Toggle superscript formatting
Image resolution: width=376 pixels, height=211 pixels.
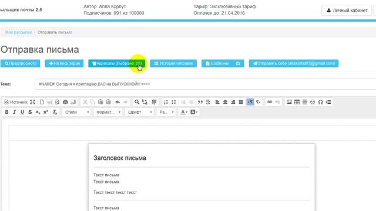46,112
